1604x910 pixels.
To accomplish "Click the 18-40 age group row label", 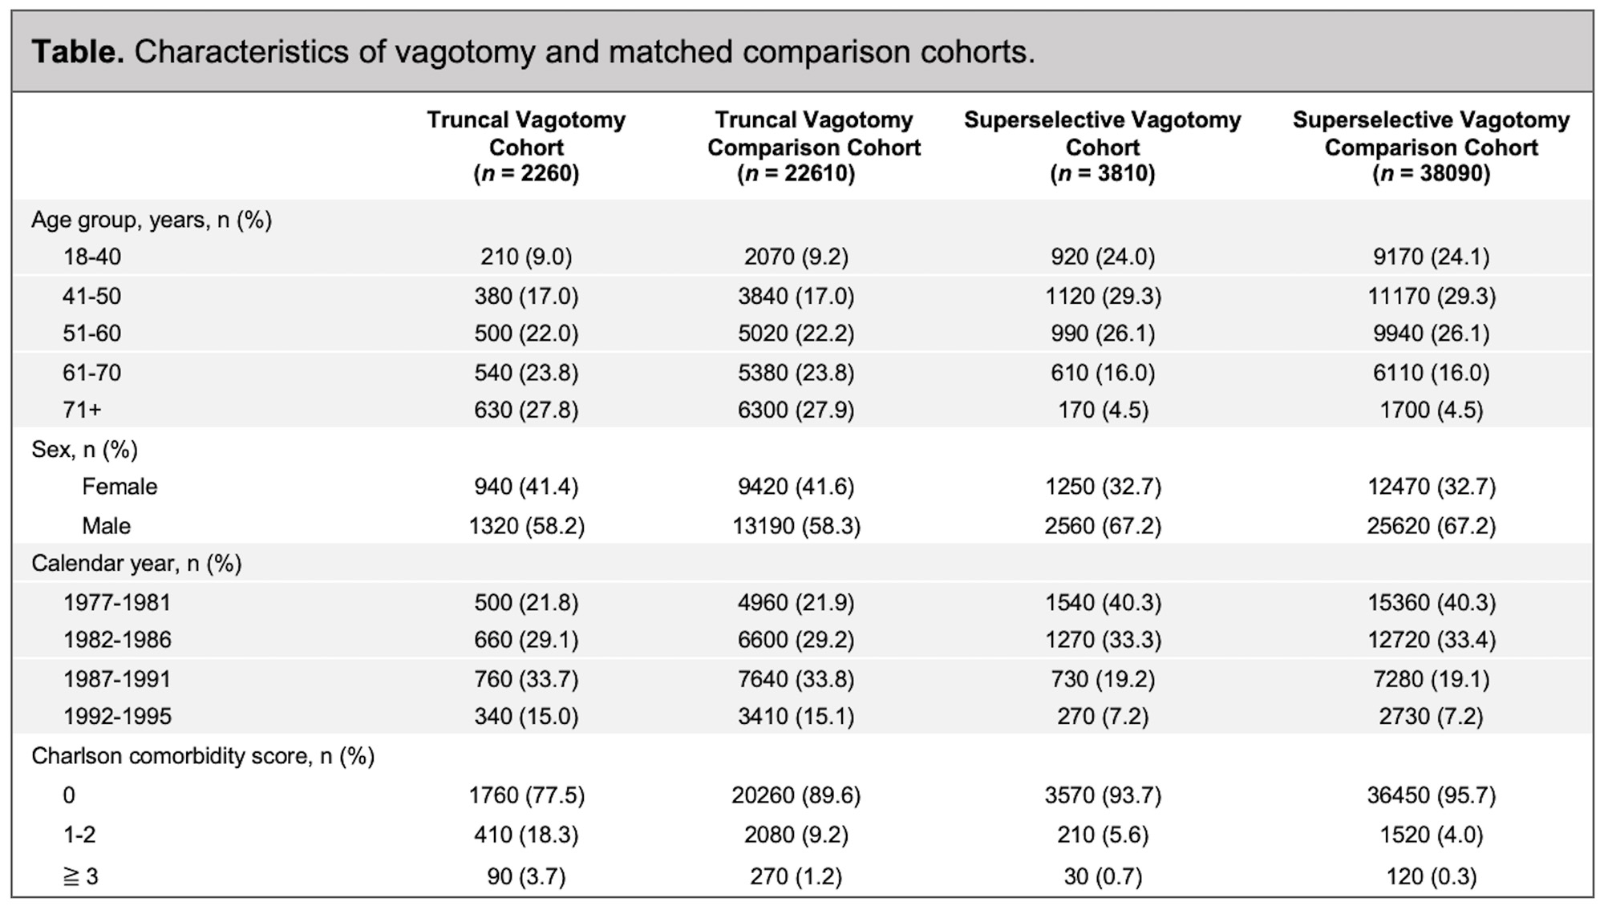I will [x=91, y=257].
